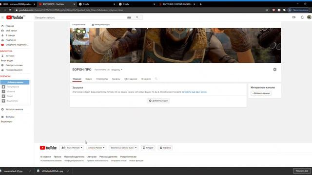The height and width of the screenshot is (175, 312).
Task: Switch to the О канале tab
Action: click(x=146, y=79)
